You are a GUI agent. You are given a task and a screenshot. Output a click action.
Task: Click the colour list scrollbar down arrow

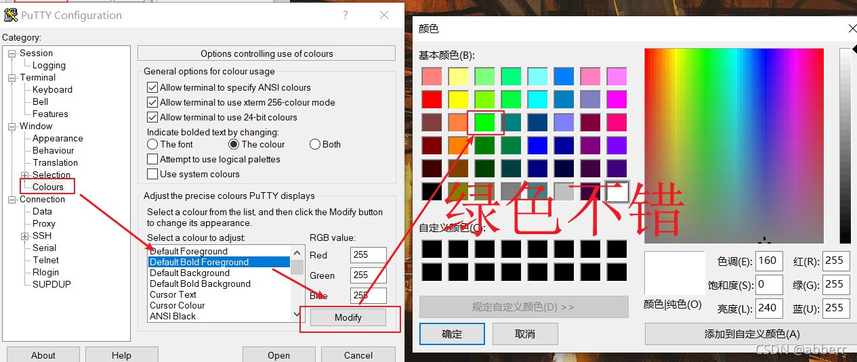tap(297, 315)
